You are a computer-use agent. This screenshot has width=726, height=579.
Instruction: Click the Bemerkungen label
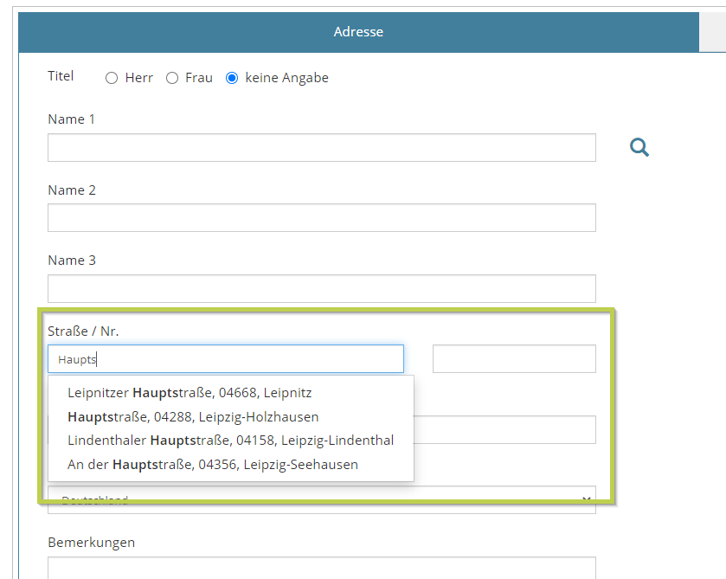coord(91,543)
